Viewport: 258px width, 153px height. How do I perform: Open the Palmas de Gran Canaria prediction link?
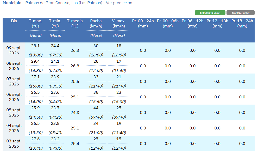click(x=79, y=3)
